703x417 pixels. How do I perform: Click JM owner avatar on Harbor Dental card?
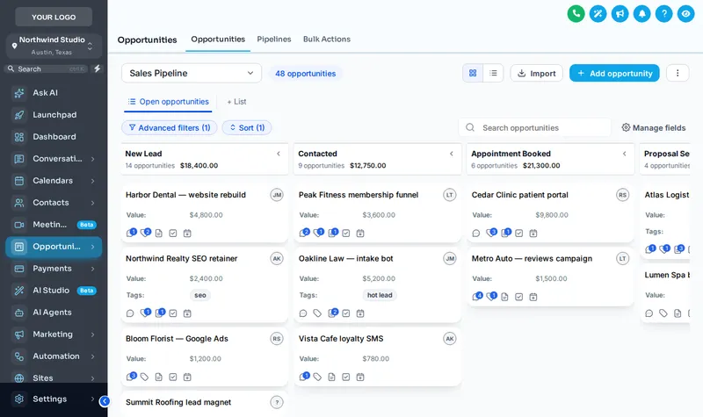click(277, 195)
